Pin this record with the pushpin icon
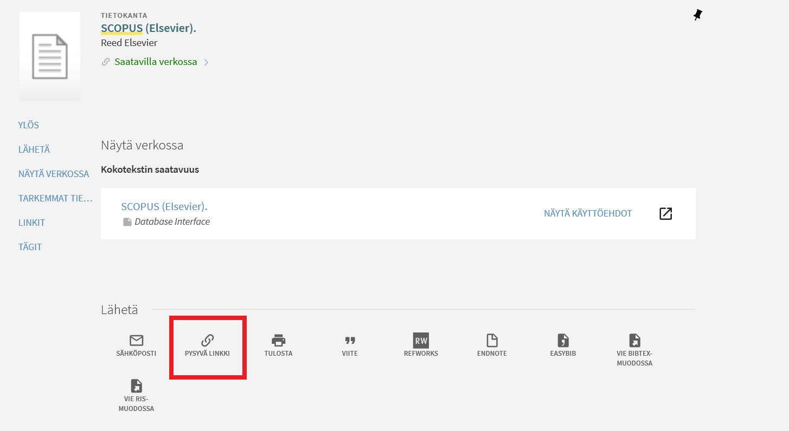This screenshot has width=789, height=431. 697,15
